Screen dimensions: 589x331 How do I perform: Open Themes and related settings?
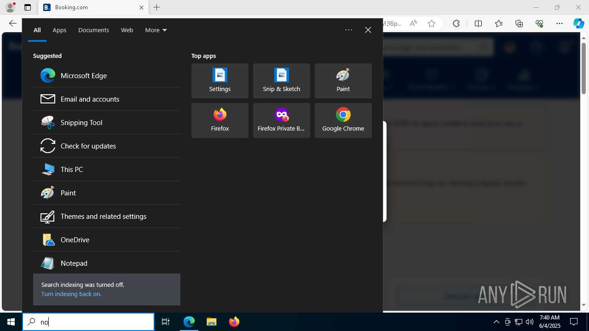tap(107, 216)
